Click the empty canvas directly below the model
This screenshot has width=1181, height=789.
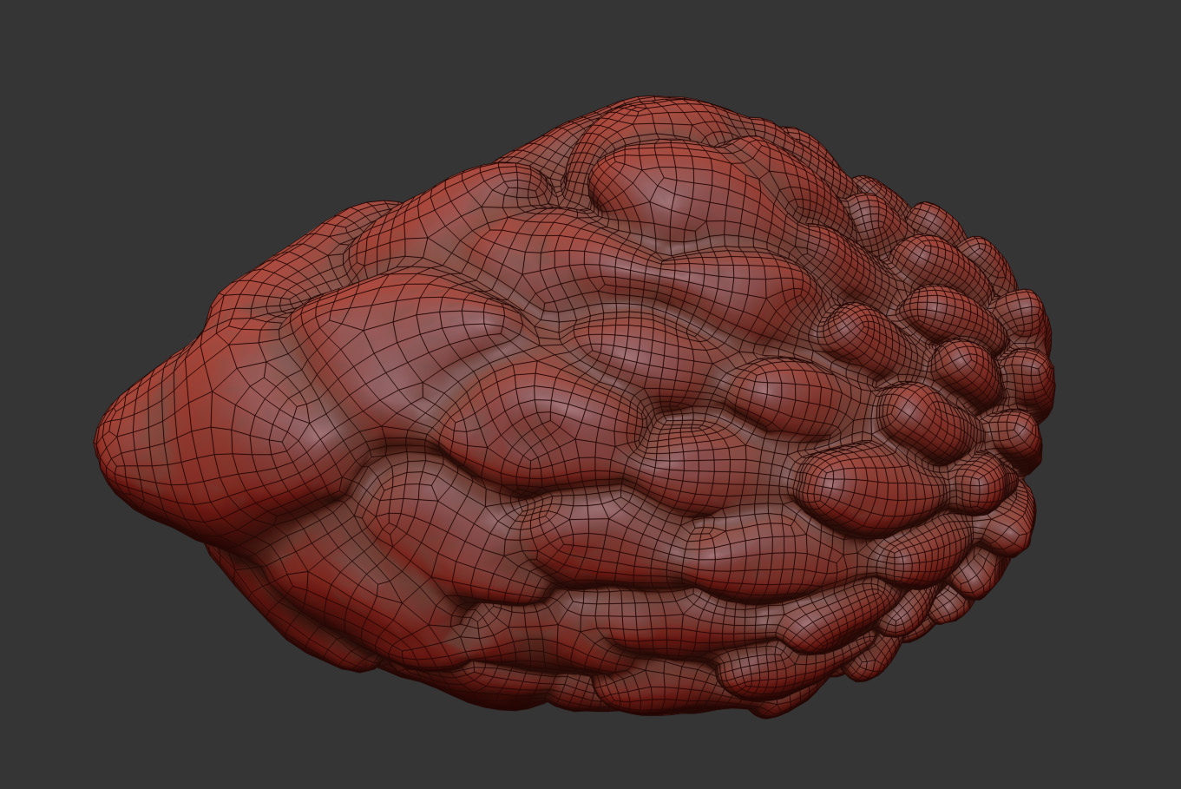[x=607, y=751]
